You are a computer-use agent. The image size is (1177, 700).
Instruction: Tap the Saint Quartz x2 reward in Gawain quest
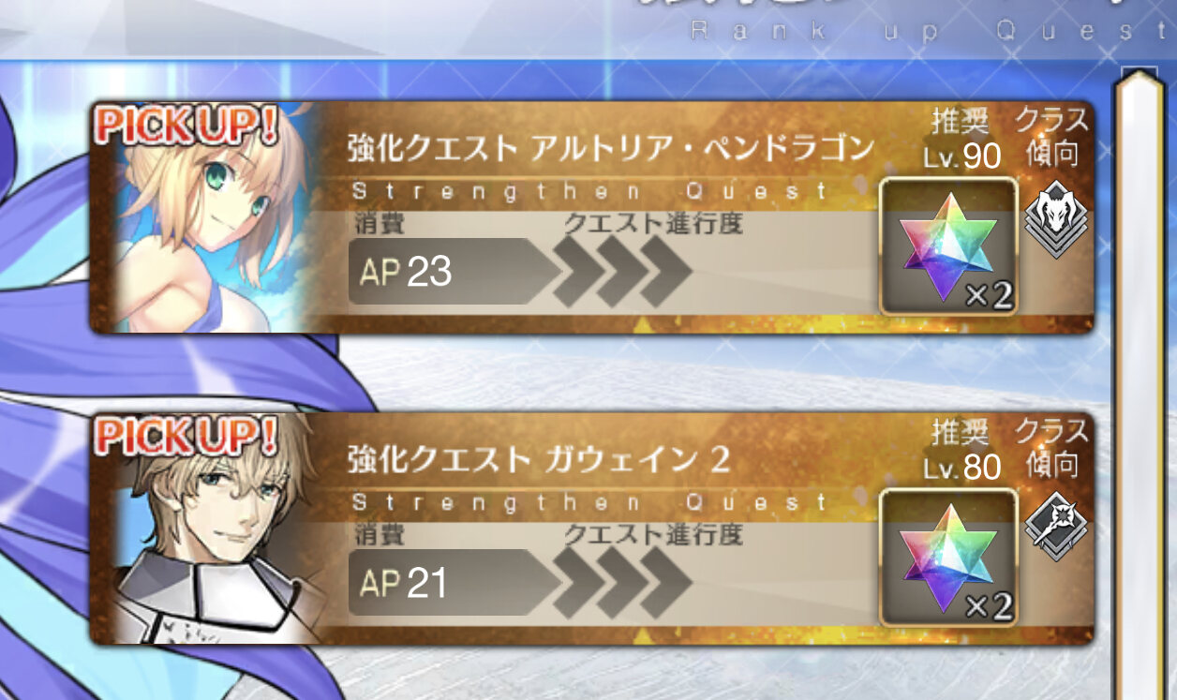pos(948,557)
